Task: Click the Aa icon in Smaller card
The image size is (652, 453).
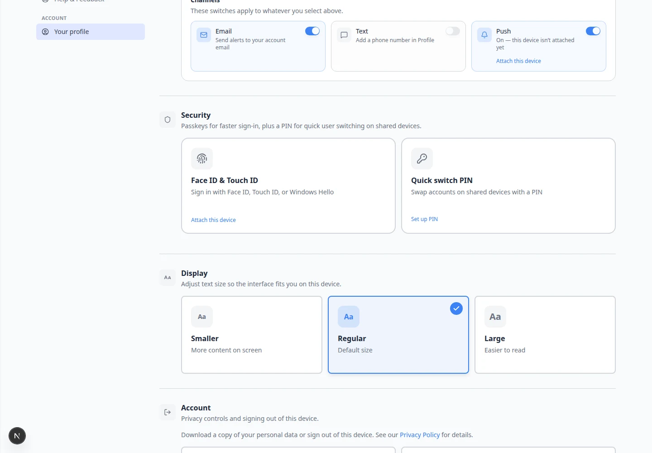Action: point(202,317)
